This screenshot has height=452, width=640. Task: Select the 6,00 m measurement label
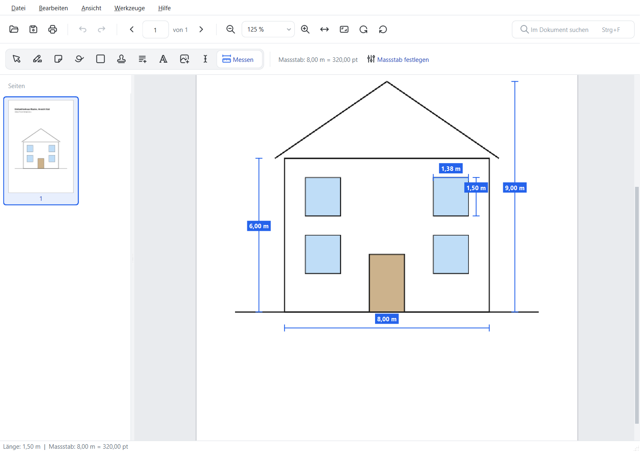point(259,226)
